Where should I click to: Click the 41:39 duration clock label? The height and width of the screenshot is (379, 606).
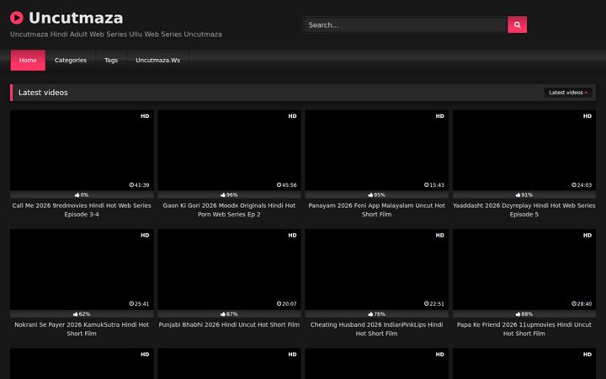tap(139, 184)
